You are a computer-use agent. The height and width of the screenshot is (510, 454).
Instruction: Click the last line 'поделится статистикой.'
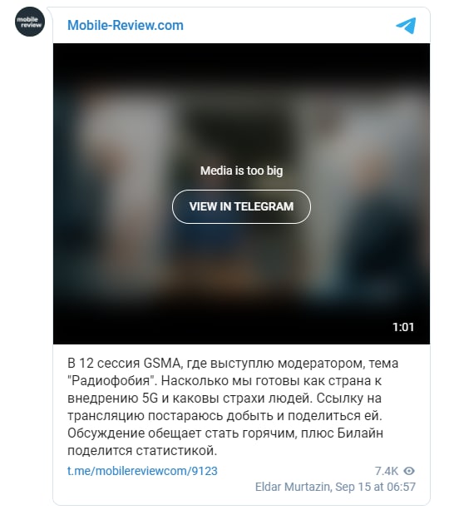142,451
